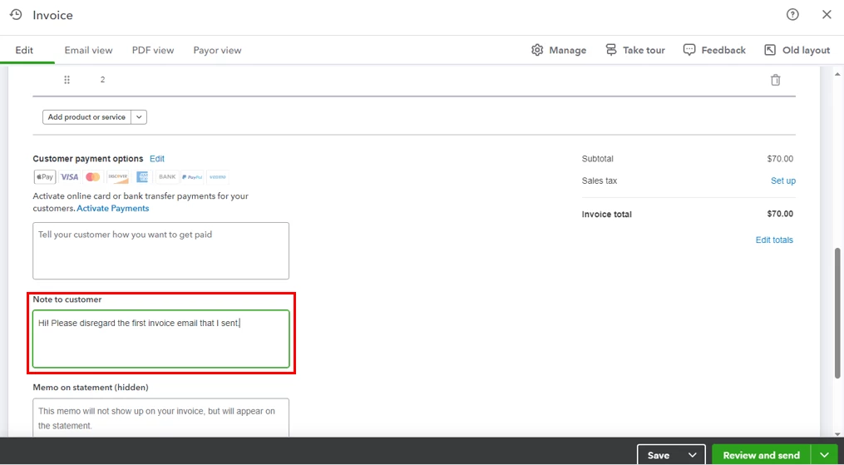The image size is (844, 465).
Task: Open the Feedback speech bubble icon
Action: click(689, 50)
